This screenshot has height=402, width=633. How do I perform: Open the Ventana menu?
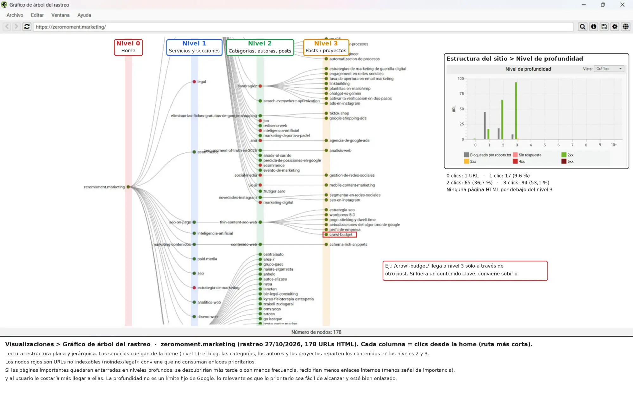(x=60, y=15)
